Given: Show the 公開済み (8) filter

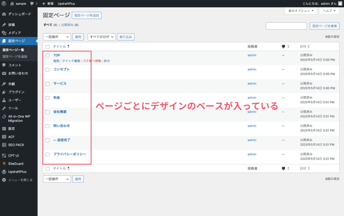Looking at the screenshot, I should 70,25.
